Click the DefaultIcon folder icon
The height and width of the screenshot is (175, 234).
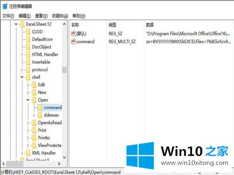pyautogui.click(x=28, y=39)
